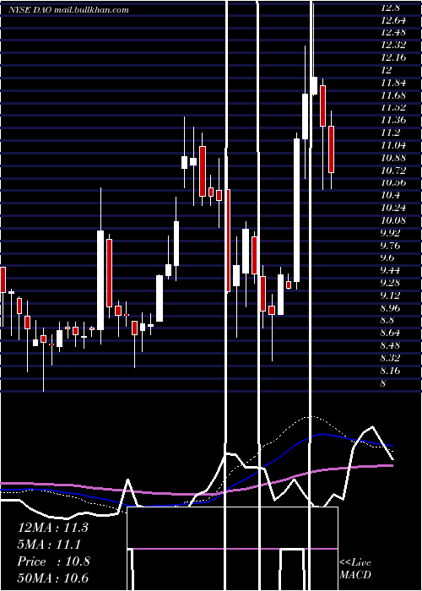The image size is (422, 591).
Task: Click the 10.72 price axis label
Action: (x=393, y=171)
